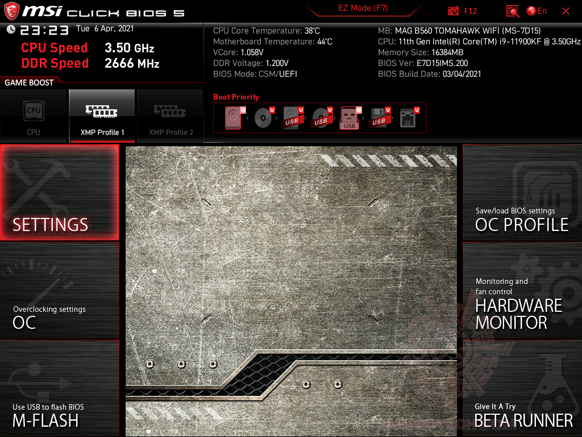
Task: Select the USB key boot device icon
Action: pos(350,118)
